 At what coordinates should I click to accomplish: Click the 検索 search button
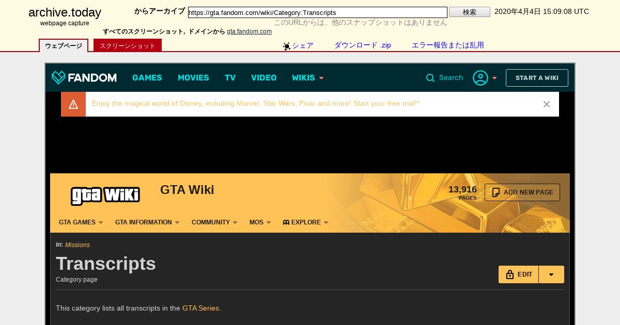point(470,12)
